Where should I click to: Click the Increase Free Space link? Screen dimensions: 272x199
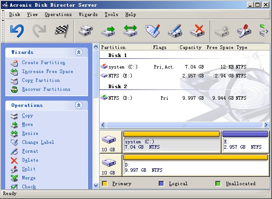pyautogui.click(x=47, y=72)
